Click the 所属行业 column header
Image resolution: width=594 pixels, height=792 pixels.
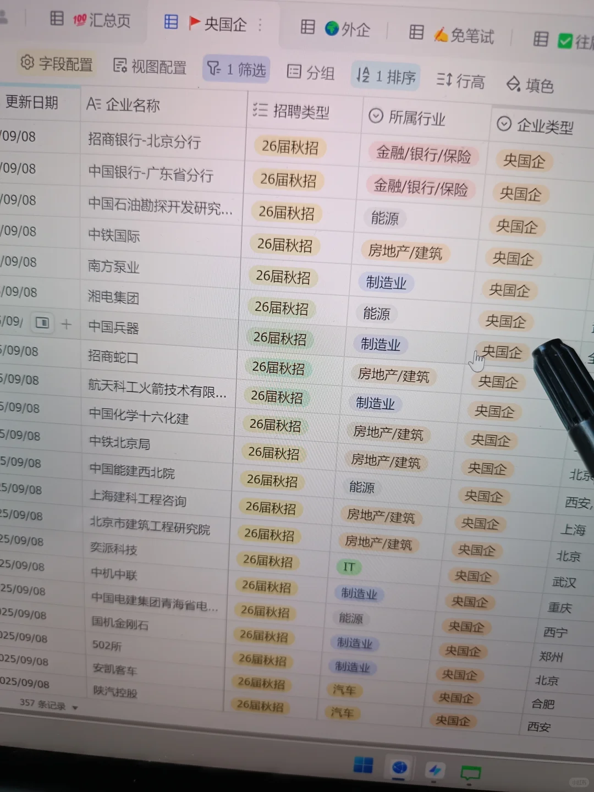(407, 117)
